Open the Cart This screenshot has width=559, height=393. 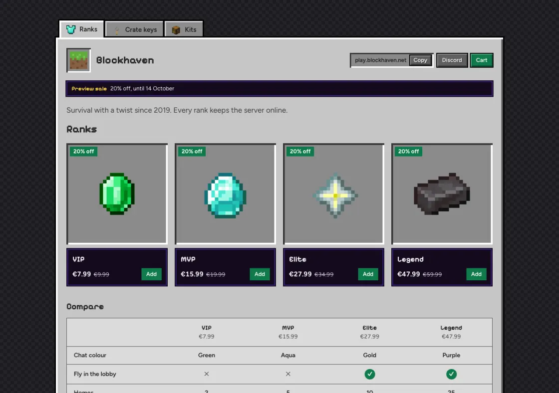pyautogui.click(x=481, y=60)
